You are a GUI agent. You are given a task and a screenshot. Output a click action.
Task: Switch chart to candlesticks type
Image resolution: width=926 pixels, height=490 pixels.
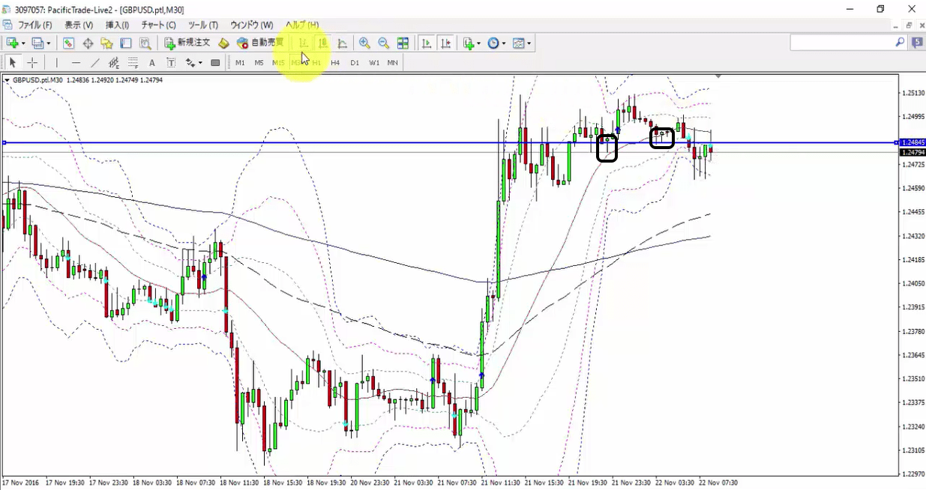tap(323, 43)
